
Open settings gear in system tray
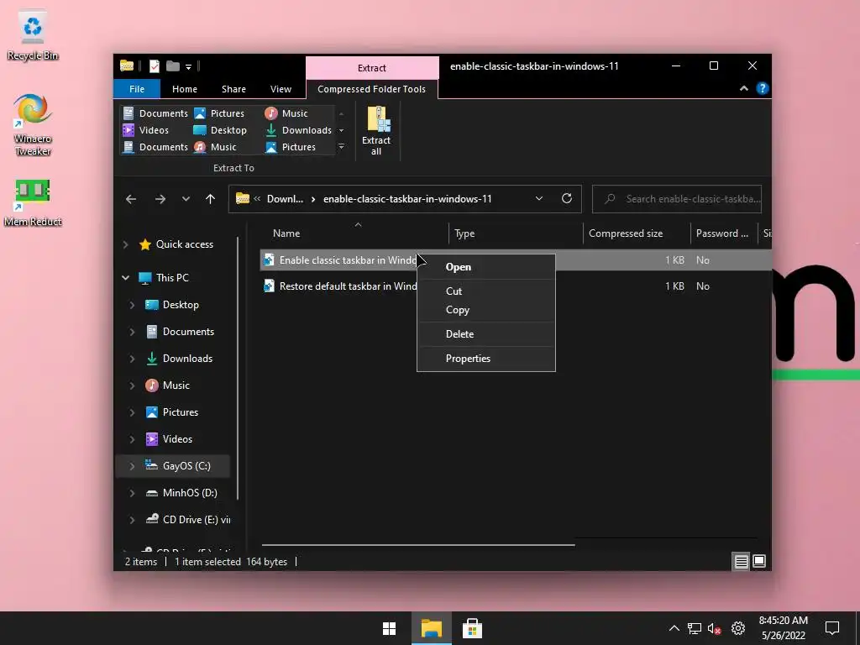(738, 628)
